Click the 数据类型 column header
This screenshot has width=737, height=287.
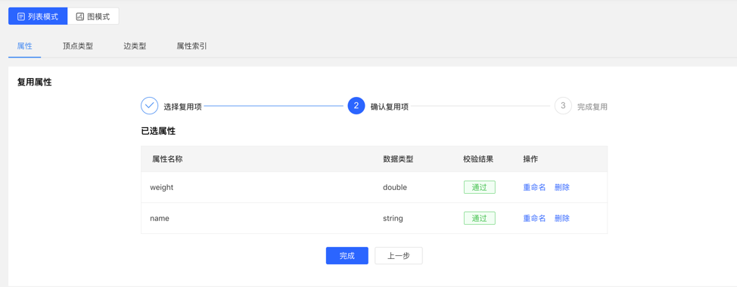tap(398, 159)
